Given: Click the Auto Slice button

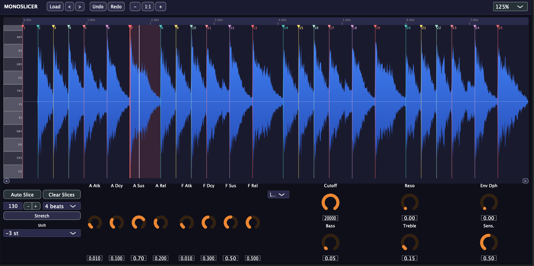Looking at the screenshot, I should (x=22, y=195).
